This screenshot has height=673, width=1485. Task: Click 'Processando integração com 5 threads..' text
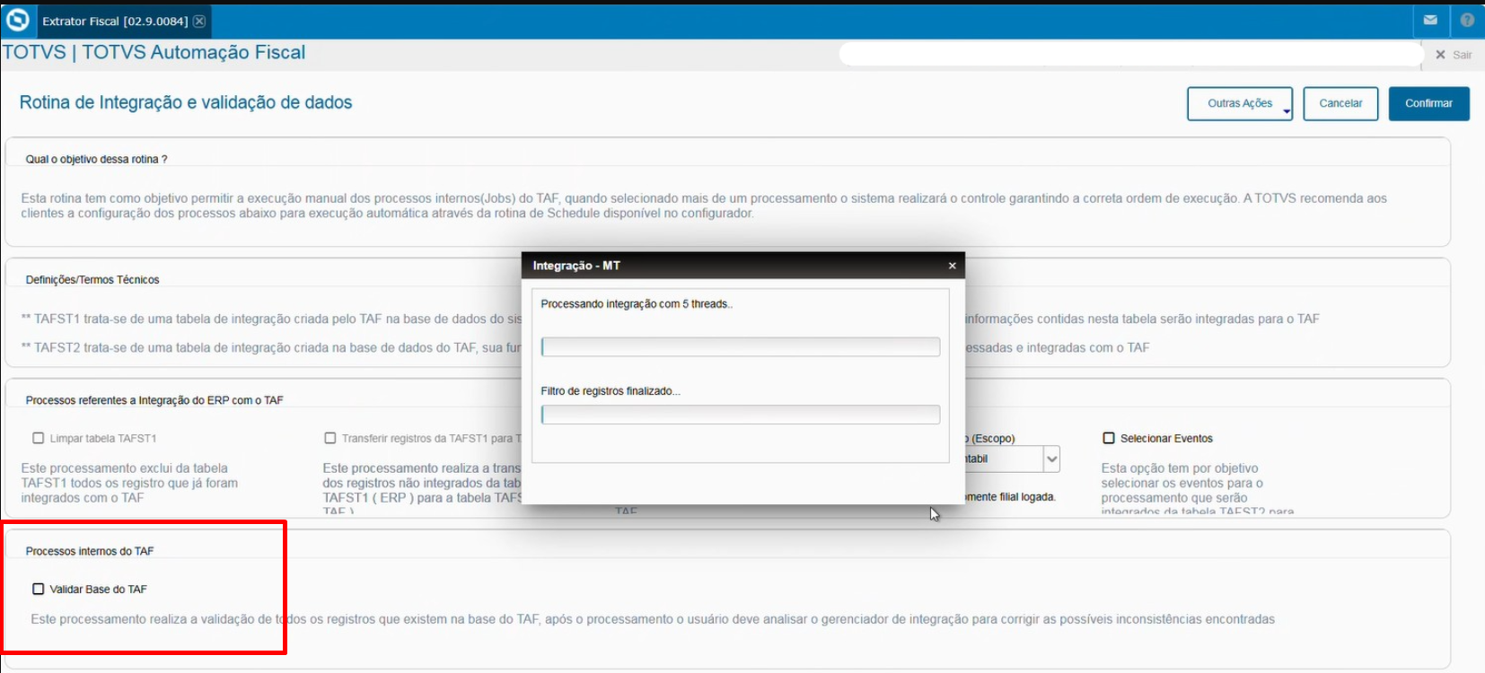(637, 304)
